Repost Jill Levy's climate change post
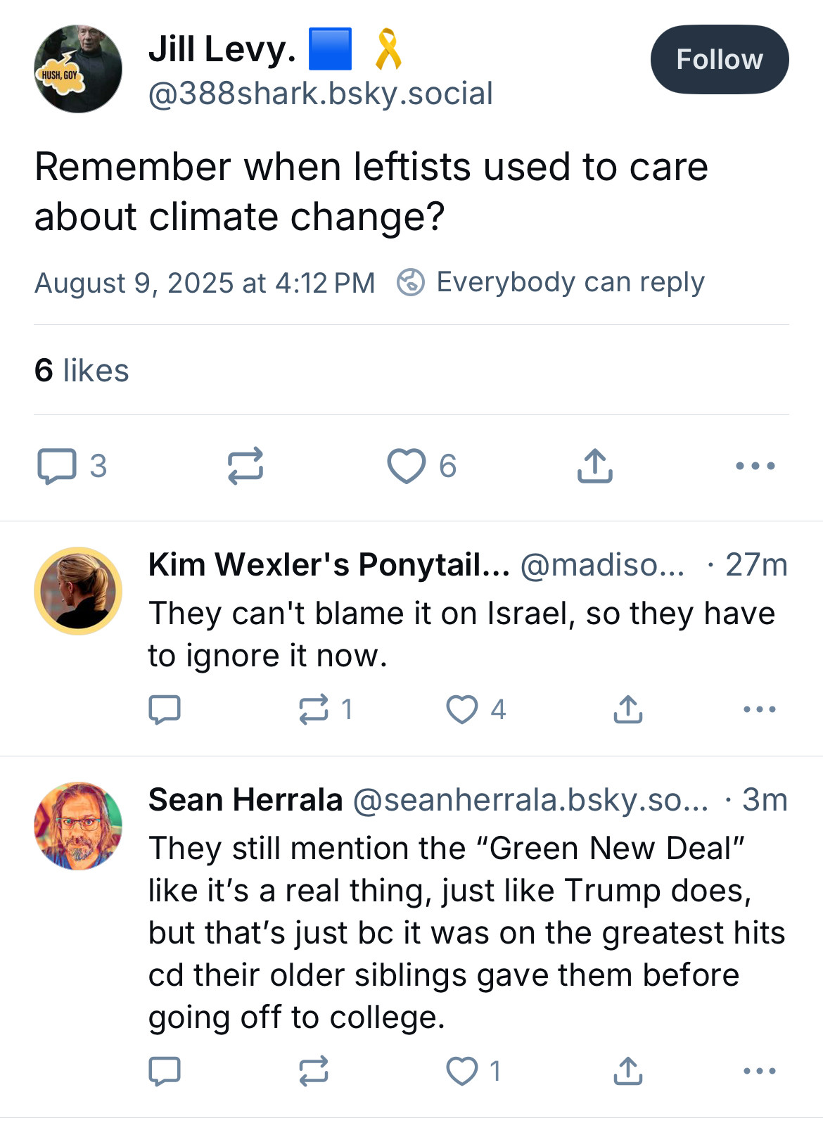The height and width of the screenshot is (1123, 823). pos(245,466)
